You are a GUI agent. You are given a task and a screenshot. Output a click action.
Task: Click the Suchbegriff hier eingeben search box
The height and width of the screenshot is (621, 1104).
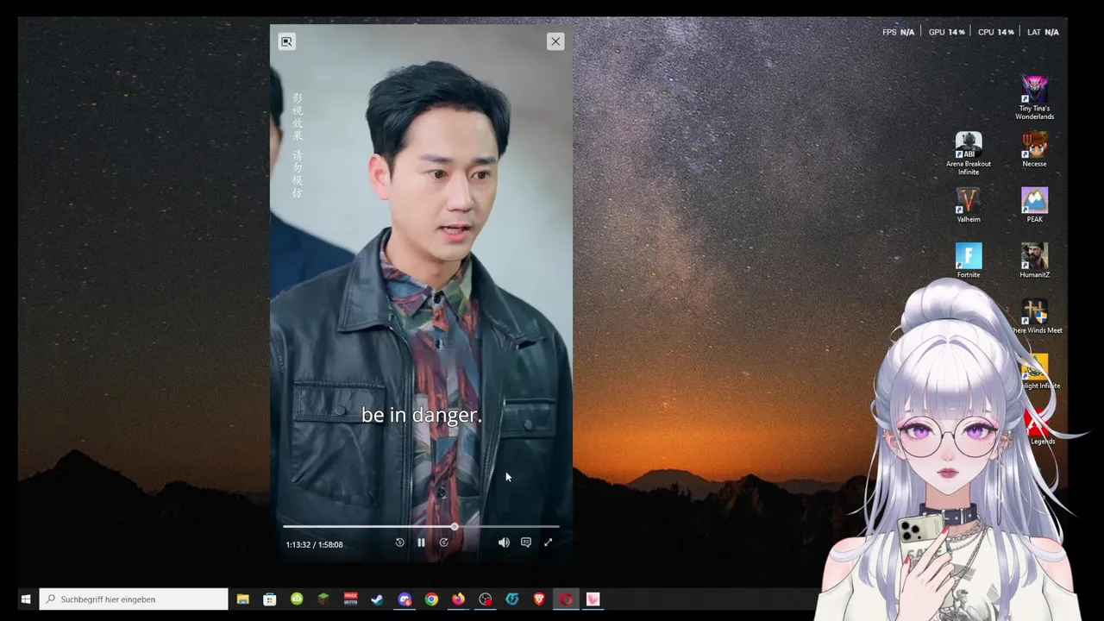[x=134, y=599]
